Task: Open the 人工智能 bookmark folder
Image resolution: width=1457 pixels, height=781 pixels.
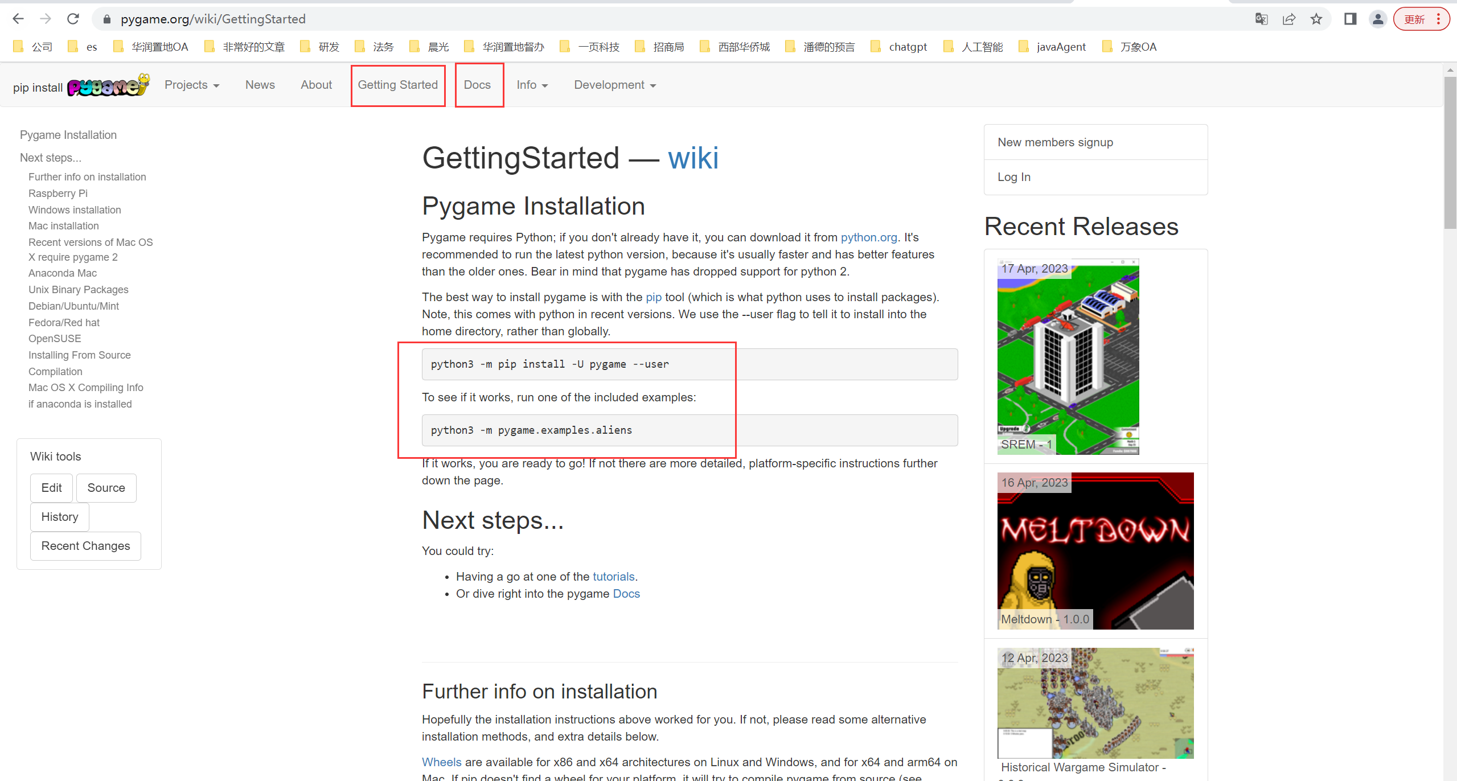Action: 974,47
